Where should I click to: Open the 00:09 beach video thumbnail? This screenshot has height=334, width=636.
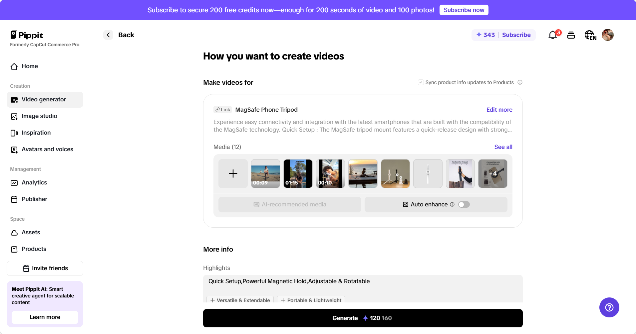[265, 173]
